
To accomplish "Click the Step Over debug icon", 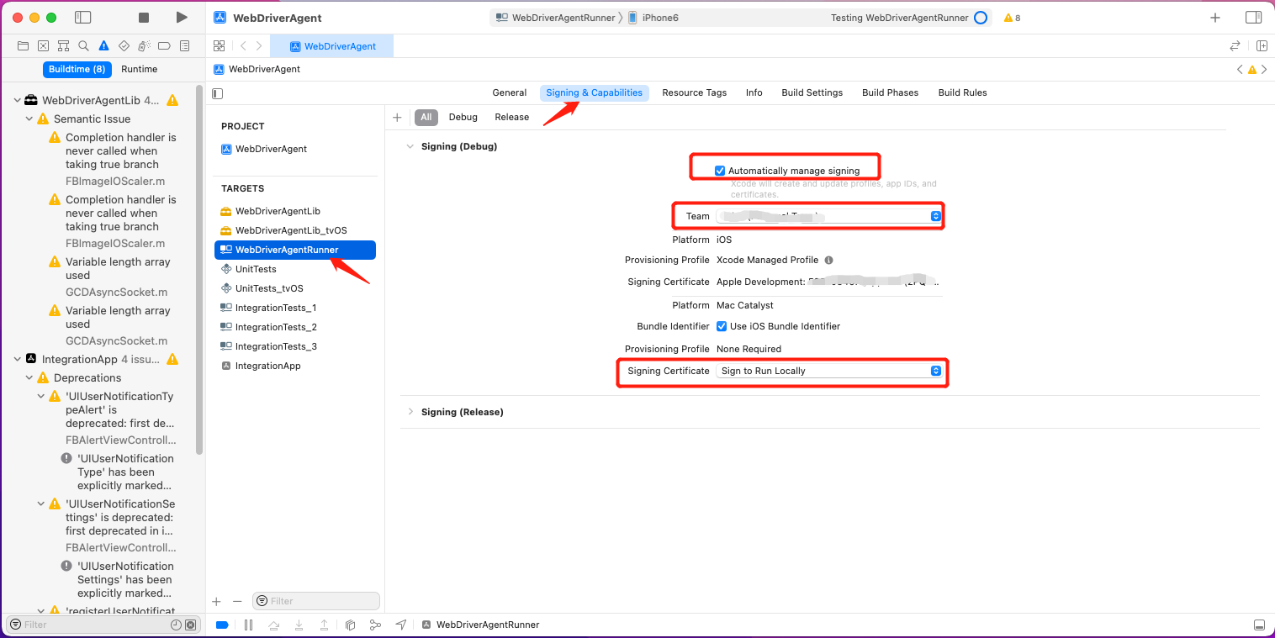I will pos(273,625).
